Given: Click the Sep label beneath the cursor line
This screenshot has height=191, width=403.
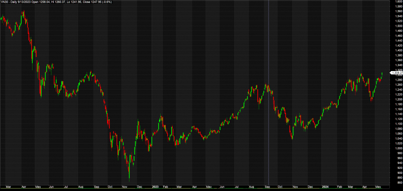Looking at the screenshot, I should coord(267,186).
